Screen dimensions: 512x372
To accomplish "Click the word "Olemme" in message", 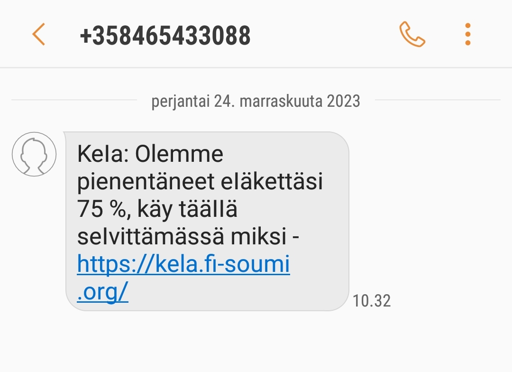I will point(179,154).
